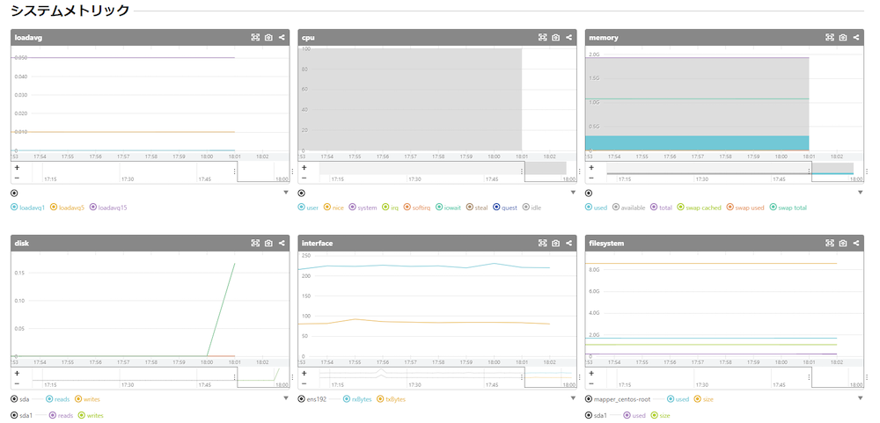Open the dropdown arrow under filesystem chart

coord(859,398)
